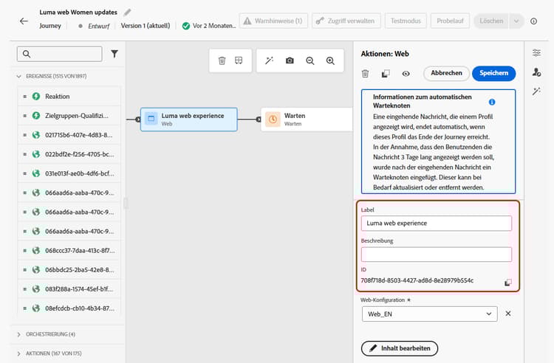Go back using the left arrow icon
This screenshot has height=363, width=554.
coord(24,21)
